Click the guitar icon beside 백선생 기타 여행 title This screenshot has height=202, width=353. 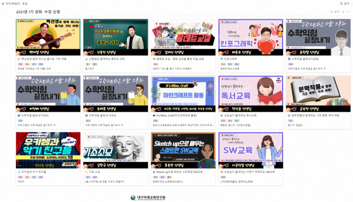tap(19, 59)
